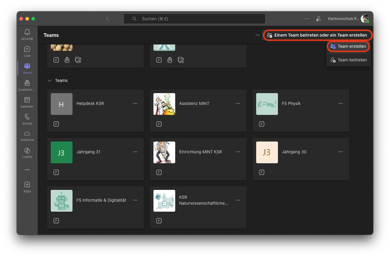The height and width of the screenshot is (257, 390).
Task: Open the ellipsis menu in the title bar
Action: click(x=307, y=19)
